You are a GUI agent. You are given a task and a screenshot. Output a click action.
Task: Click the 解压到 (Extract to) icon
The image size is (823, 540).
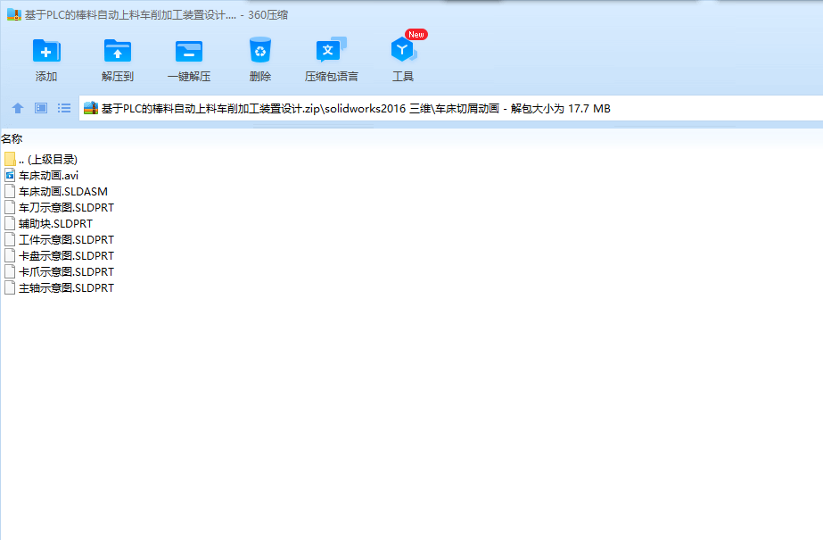(x=118, y=52)
